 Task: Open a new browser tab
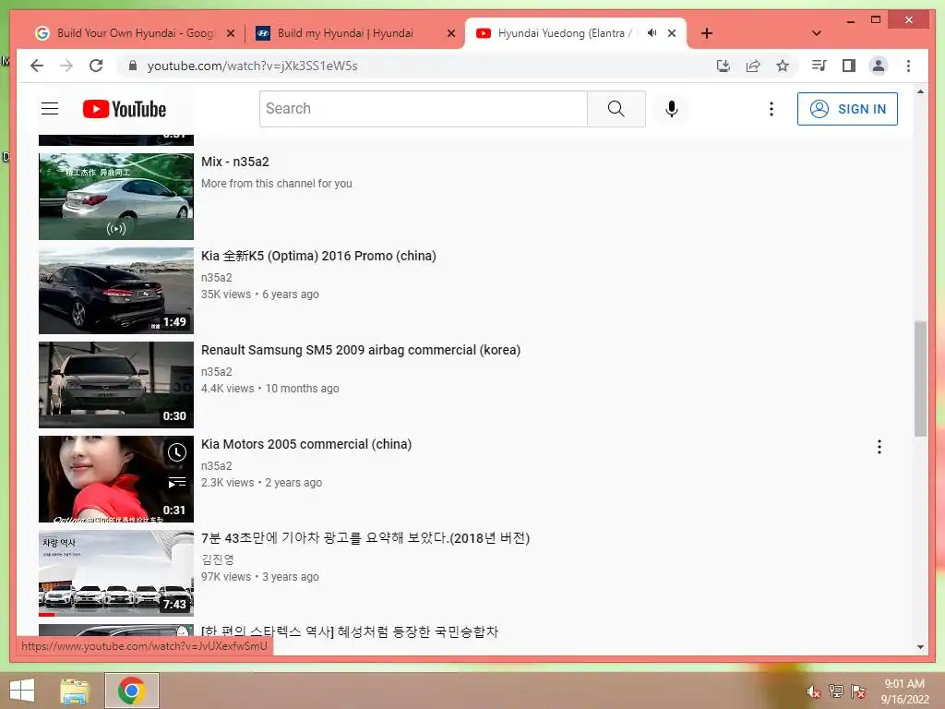(707, 33)
